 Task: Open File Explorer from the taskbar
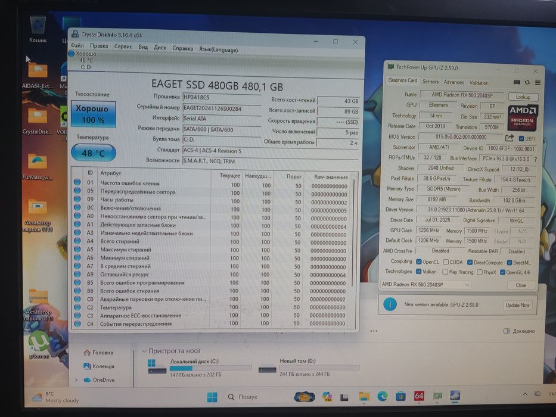point(364,396)
